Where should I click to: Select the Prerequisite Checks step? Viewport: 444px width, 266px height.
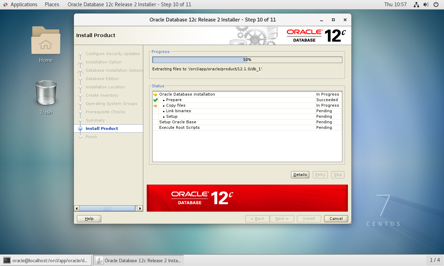tap(105, 112)
